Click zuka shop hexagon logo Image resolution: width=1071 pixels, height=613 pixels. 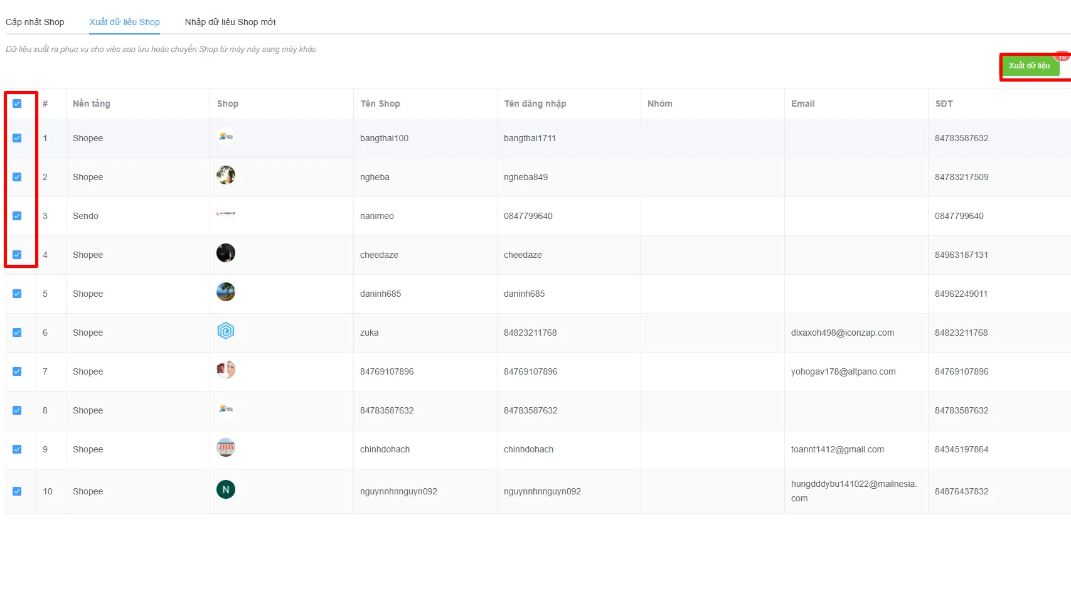[x=226, y=331]
